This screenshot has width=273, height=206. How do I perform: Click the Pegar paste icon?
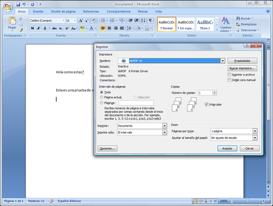(x=12, y=21)
